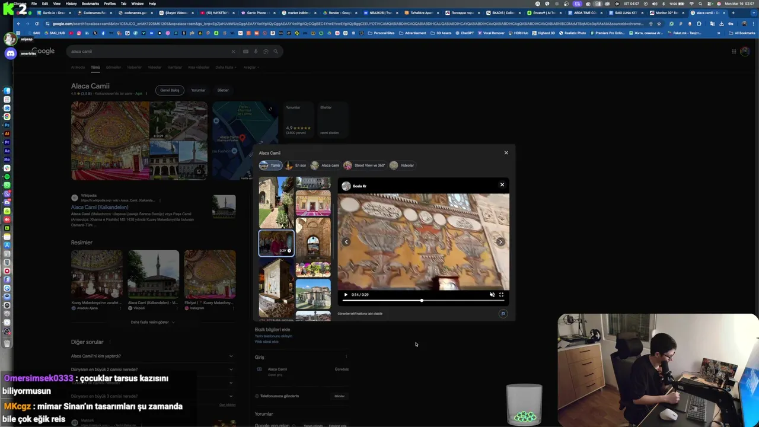The height and width of the screenshot is (427, 759).
Task: Open the Yorumlar section button
Action: click(198, 90)
